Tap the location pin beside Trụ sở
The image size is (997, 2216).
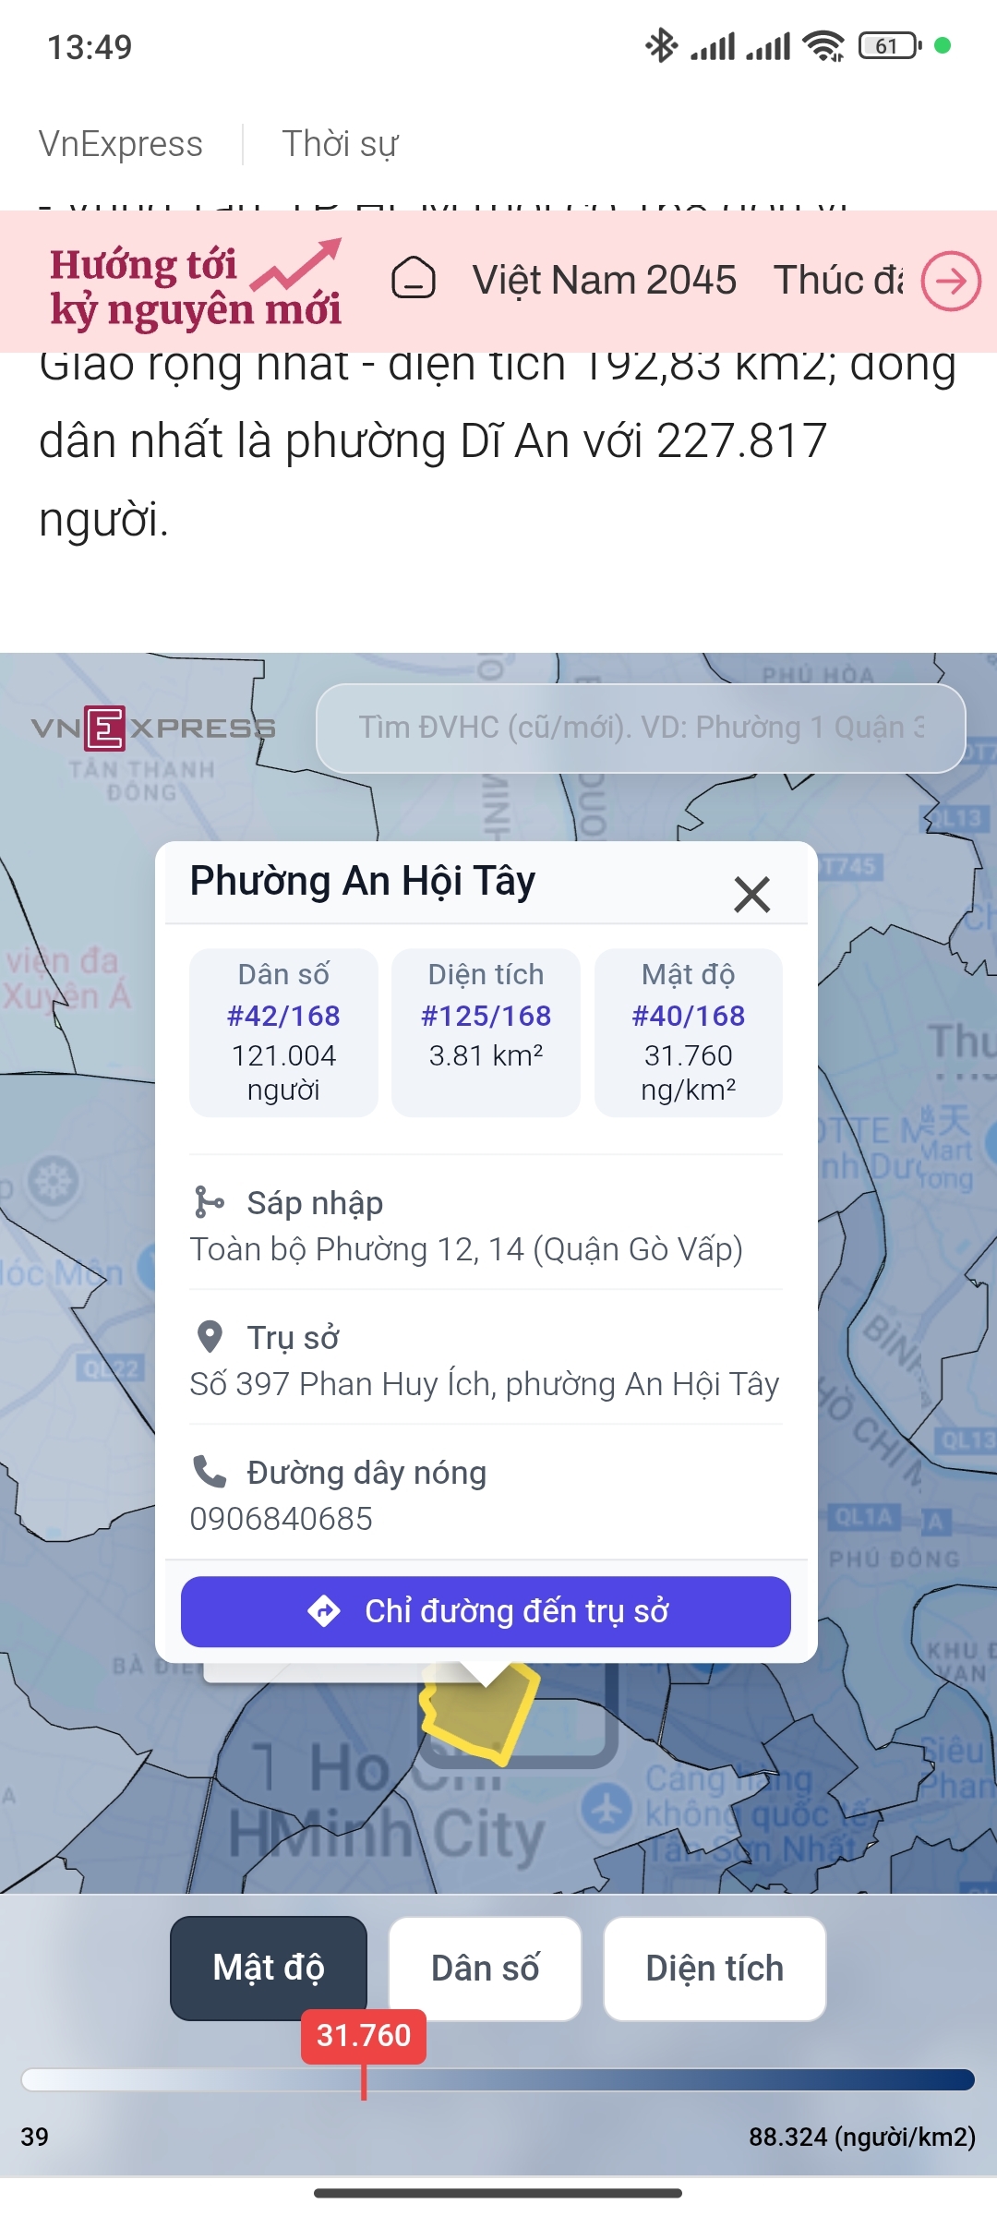point(210,1336)
